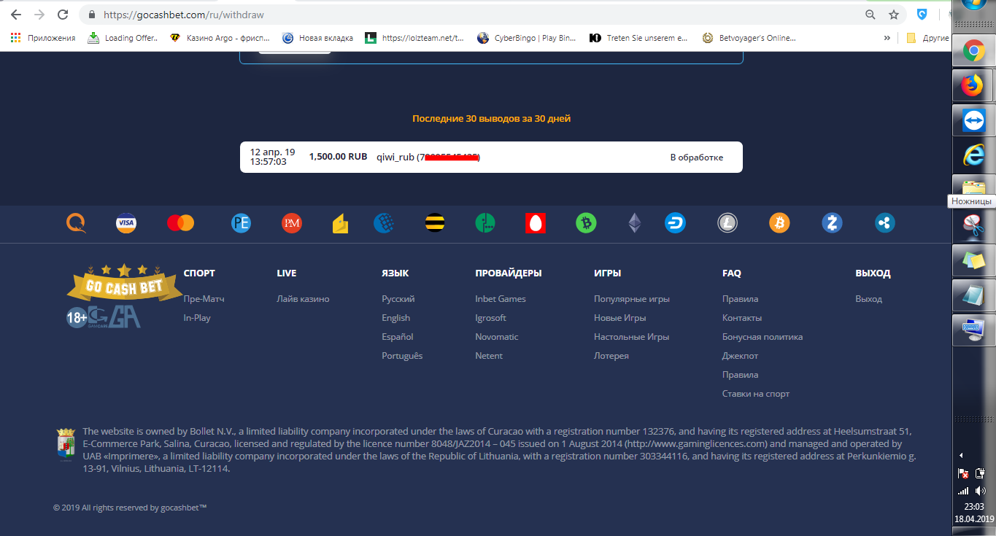Open the blue shield extension icon

(922, 15)
